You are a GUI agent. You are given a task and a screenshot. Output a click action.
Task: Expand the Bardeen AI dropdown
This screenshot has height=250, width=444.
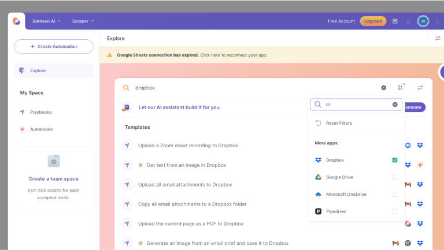(x=47, y=21)
